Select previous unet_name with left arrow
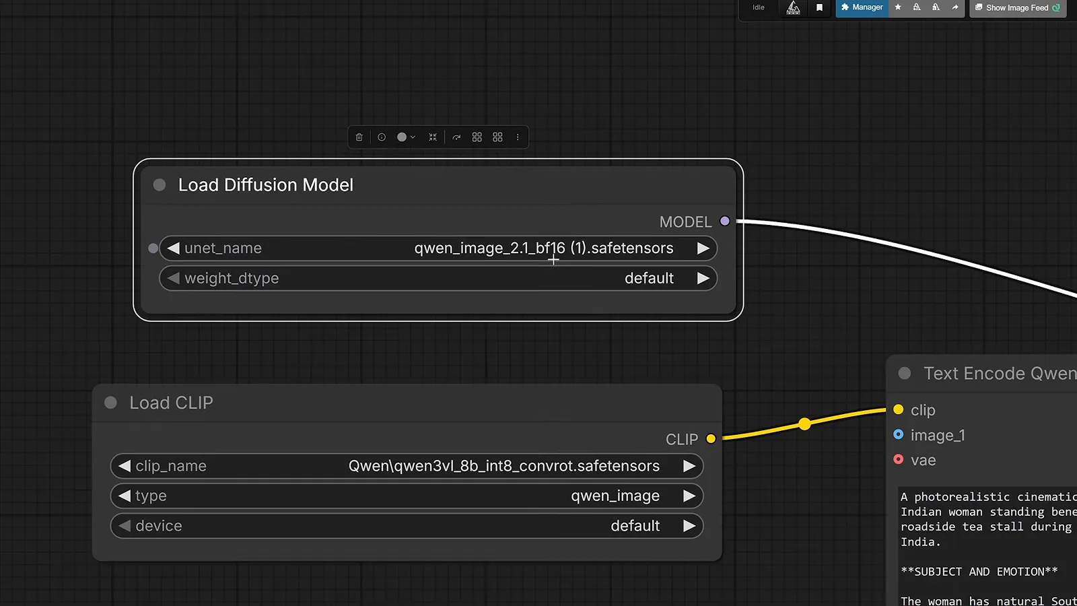This screenshot has height=606, width=1077. click(x=173, y=248)
